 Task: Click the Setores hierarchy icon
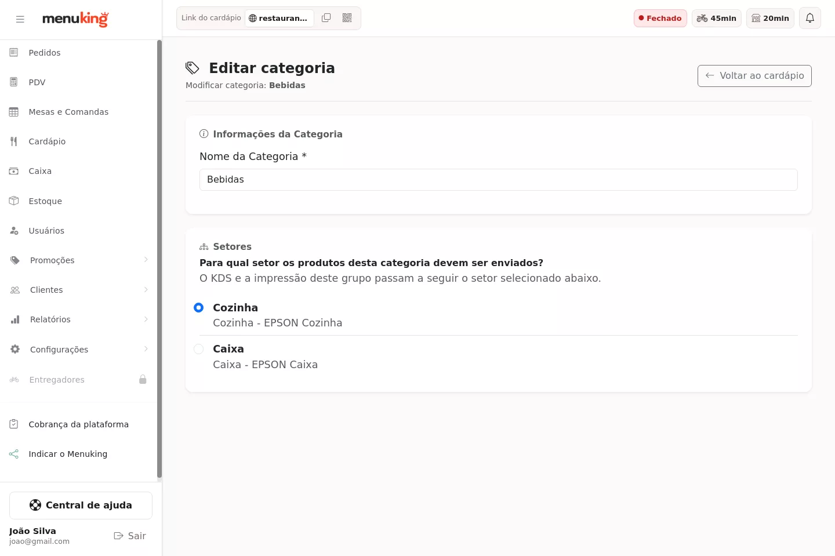[x=204, y=247]
